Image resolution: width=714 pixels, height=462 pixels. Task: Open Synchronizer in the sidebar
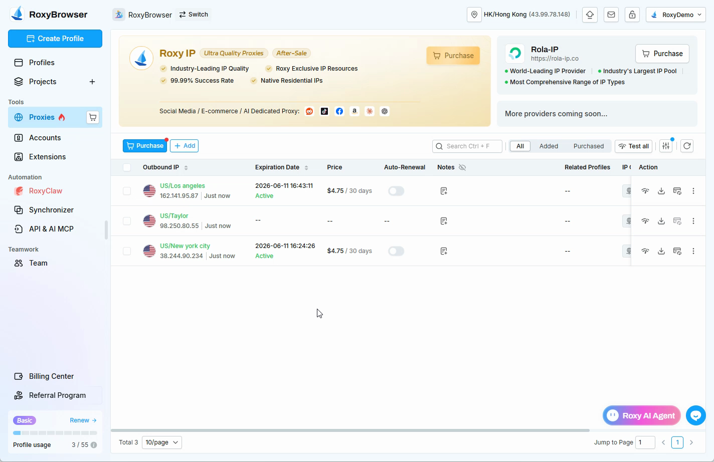coord(55,210)
